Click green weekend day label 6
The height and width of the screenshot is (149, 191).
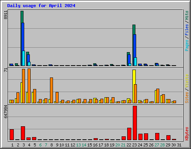[40, 145]
